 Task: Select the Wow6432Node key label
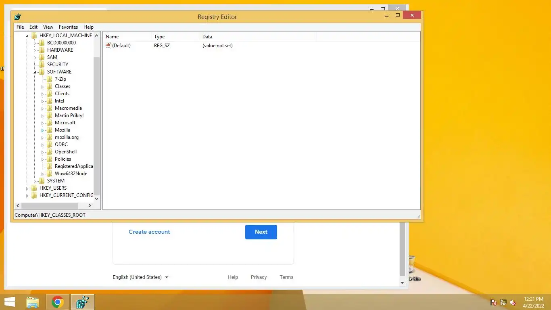(x=71, y=174)
